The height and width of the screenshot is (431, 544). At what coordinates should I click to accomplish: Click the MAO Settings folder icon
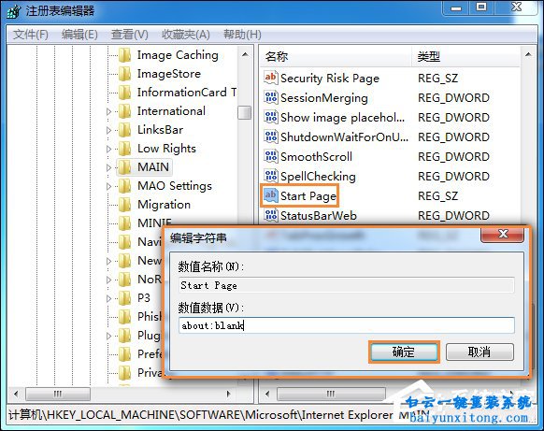(124, 186)
